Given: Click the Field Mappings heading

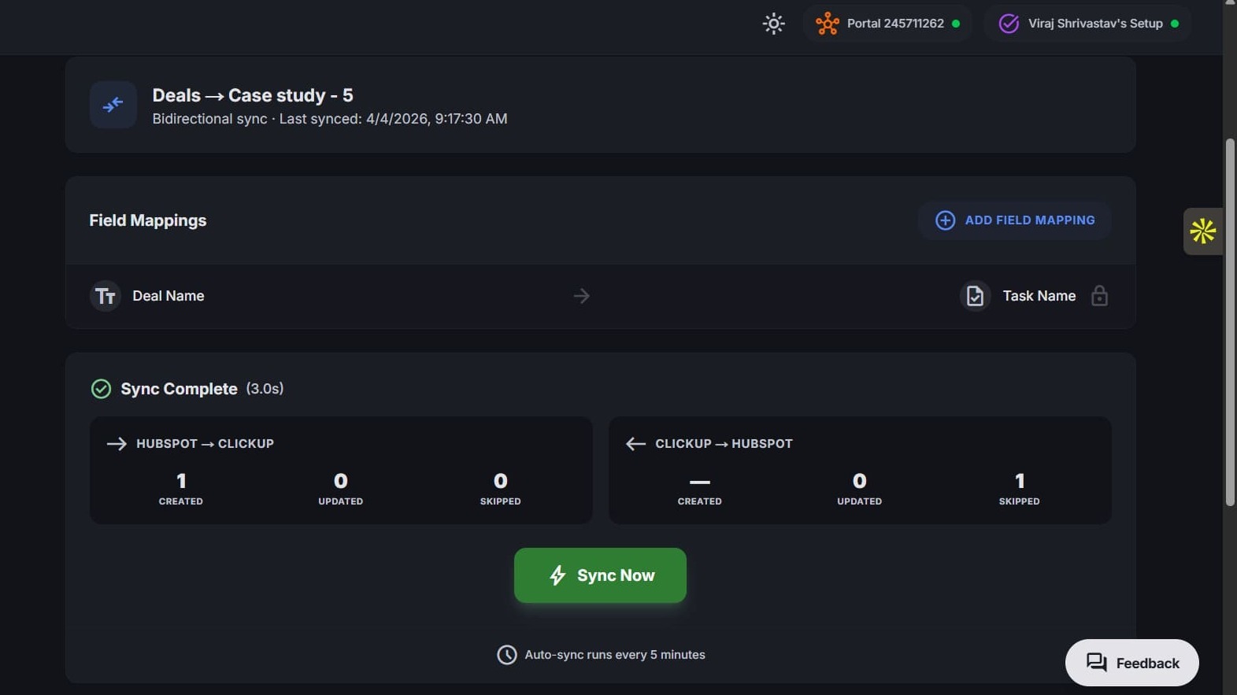Looking at the screenshot, I should pos(148,220).
